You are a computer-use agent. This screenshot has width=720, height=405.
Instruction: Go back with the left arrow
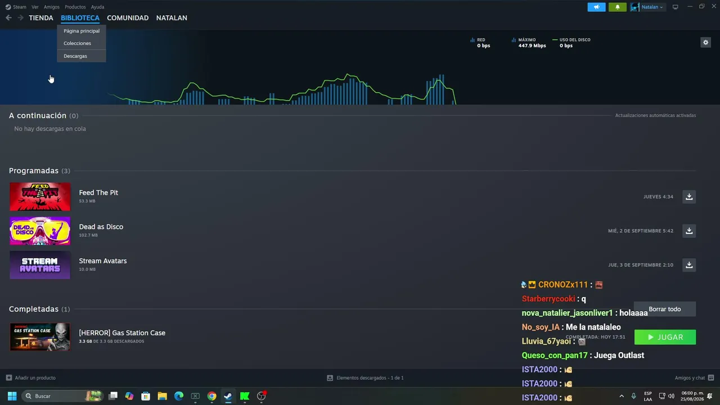8,18
